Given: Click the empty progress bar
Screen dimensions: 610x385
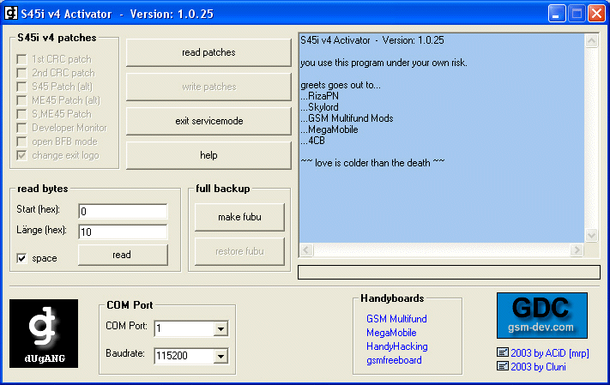Looking at the screenshot, I should 449,272.
